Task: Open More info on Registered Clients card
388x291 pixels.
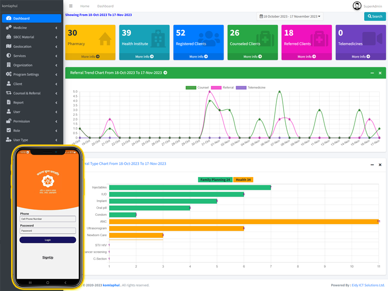Action: tap(198, 57)
